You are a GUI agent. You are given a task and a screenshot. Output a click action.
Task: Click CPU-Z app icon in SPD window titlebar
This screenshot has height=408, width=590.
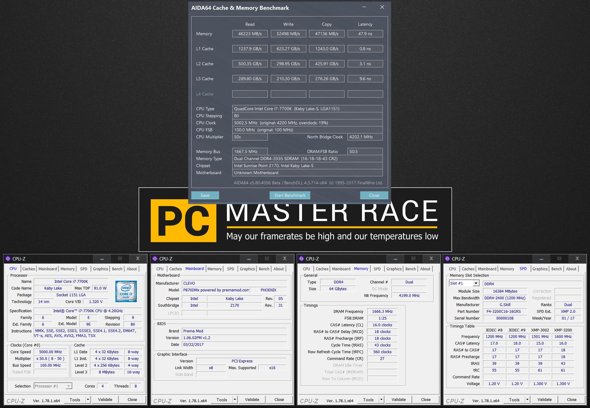pos(447,259)
